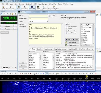The image size is (101, 93).
Task: Open the SSTV menu
Action: 35,4
